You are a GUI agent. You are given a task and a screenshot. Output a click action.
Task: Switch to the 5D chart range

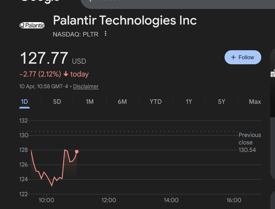coord(57,102)
